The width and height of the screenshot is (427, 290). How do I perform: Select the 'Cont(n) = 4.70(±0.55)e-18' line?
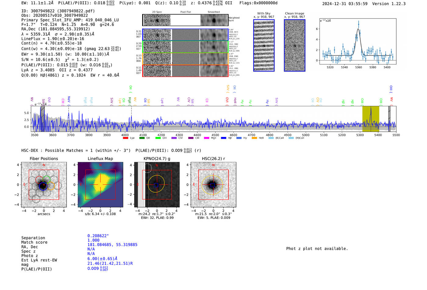[x=52, y=43]
